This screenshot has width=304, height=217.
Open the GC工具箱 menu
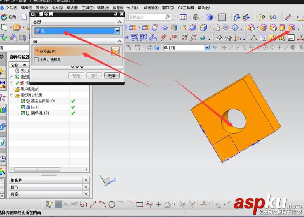point(186,8)
